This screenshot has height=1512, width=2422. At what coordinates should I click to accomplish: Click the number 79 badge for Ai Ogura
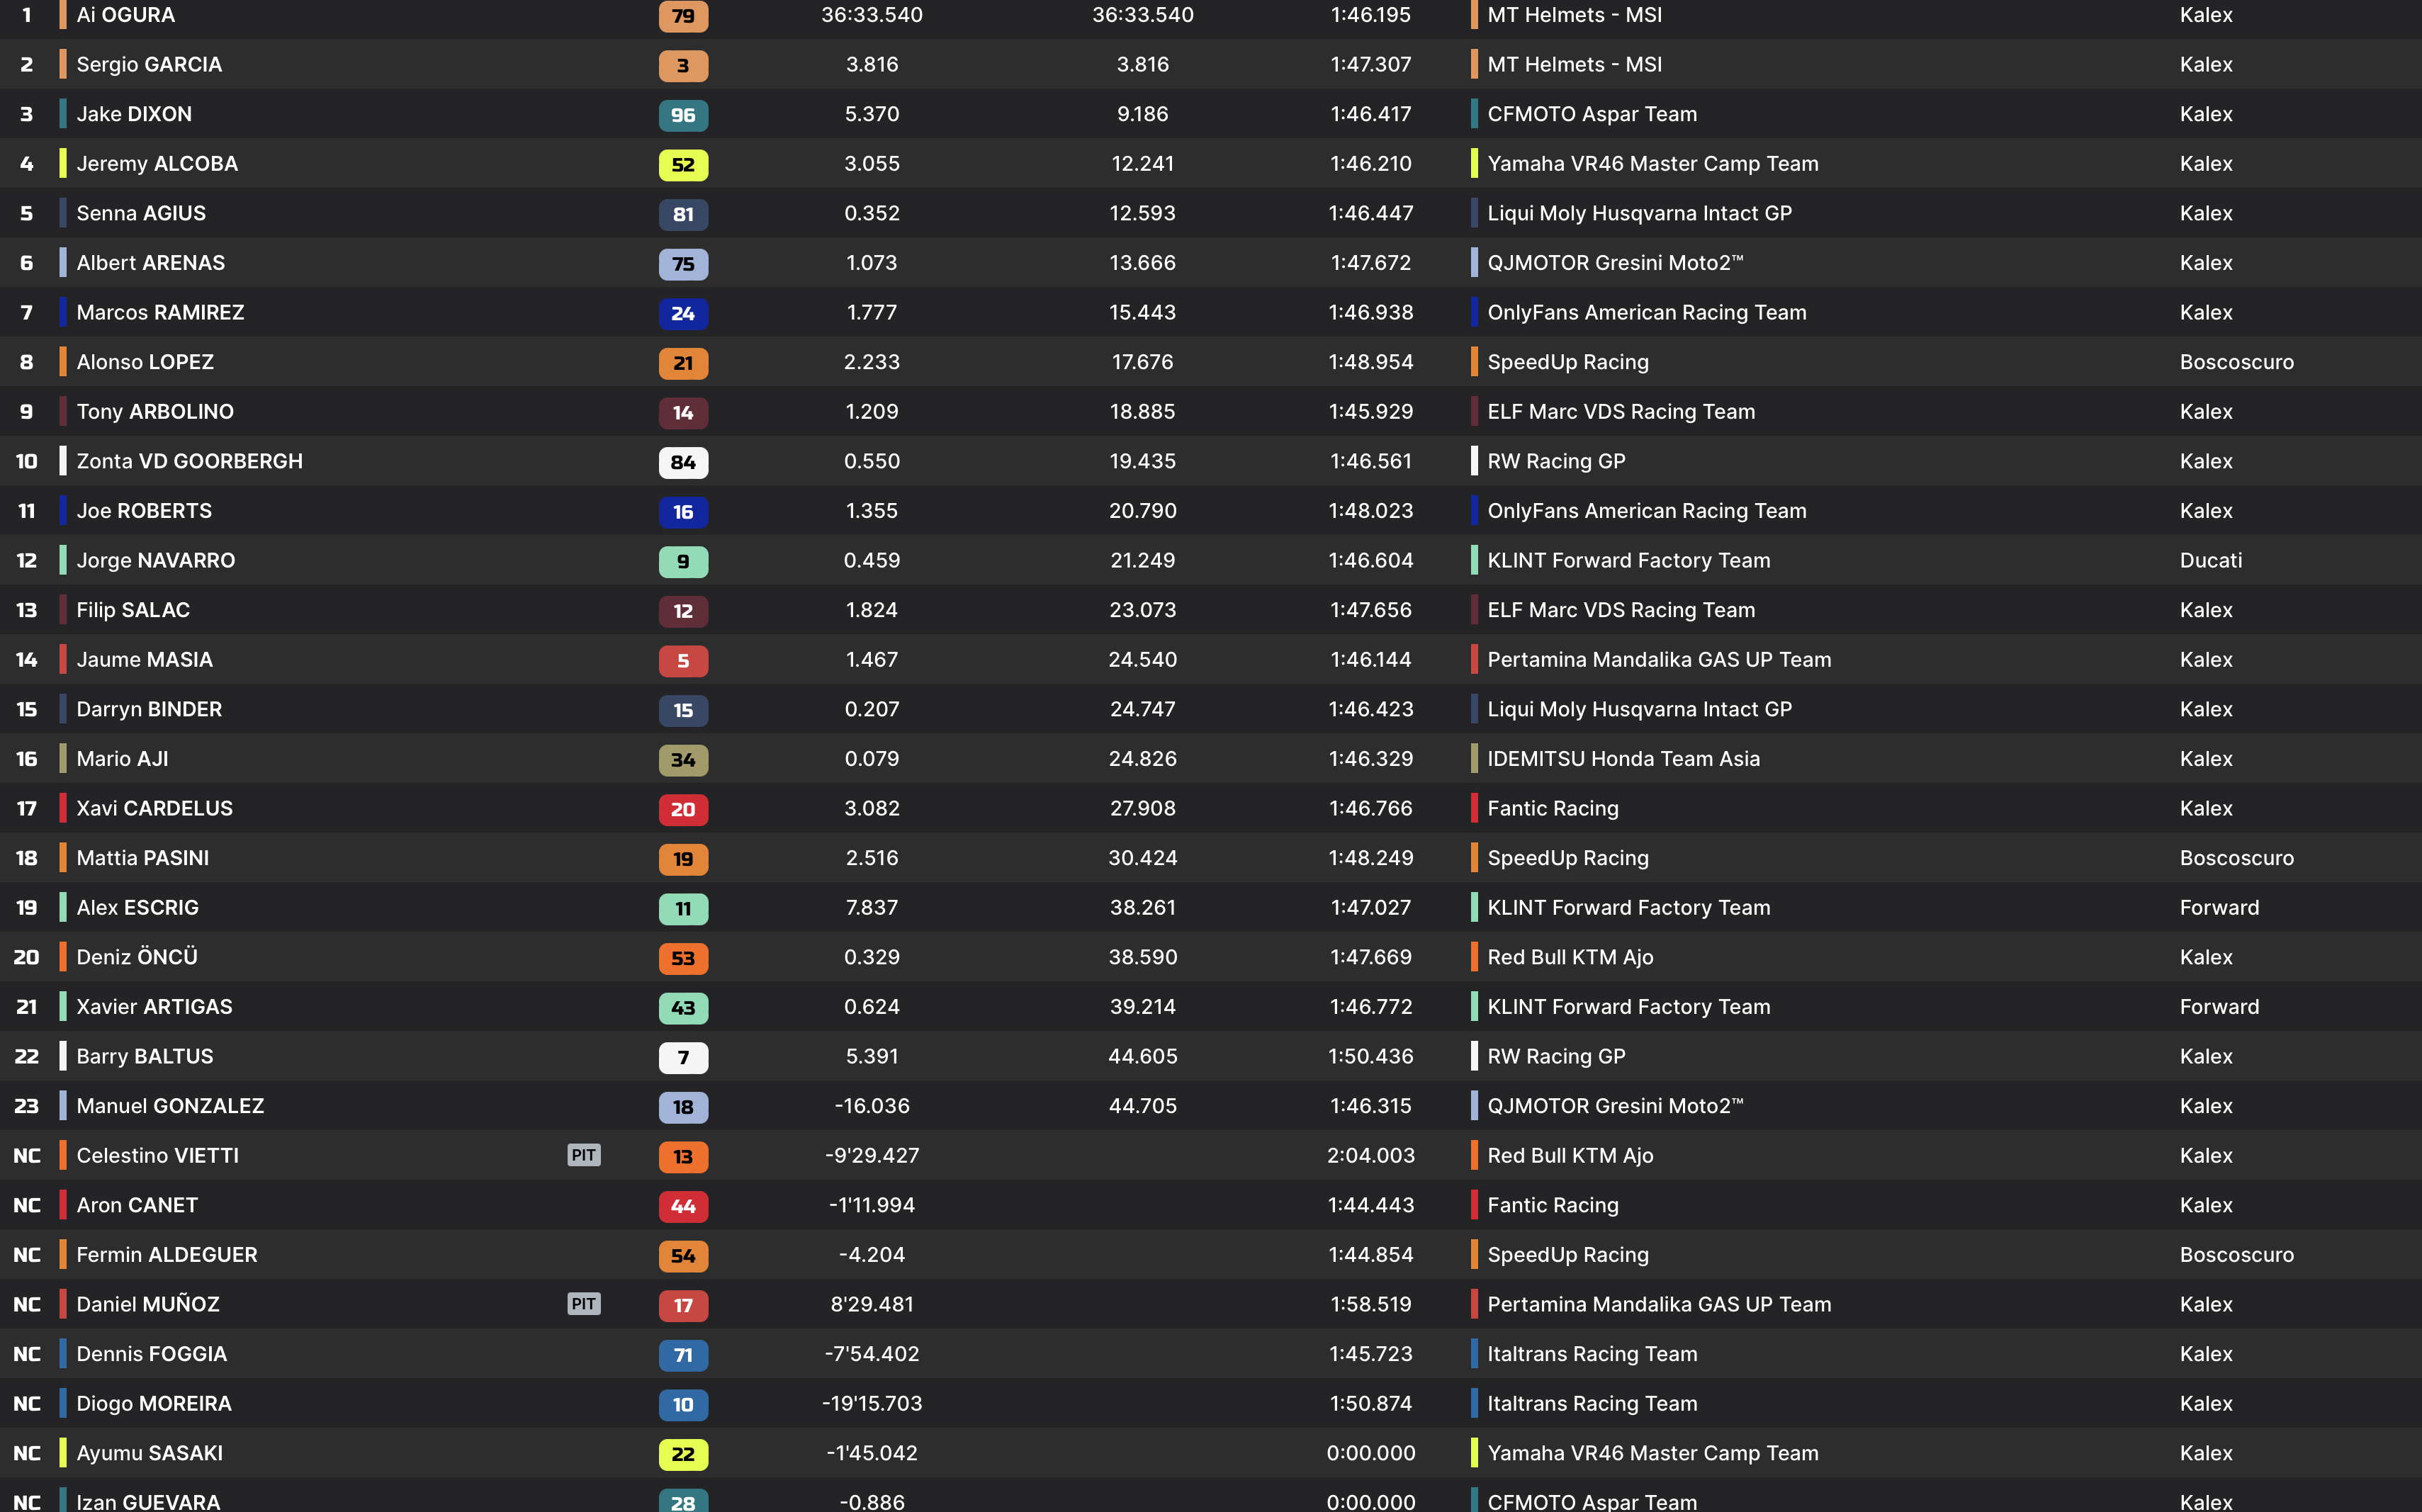683,16
